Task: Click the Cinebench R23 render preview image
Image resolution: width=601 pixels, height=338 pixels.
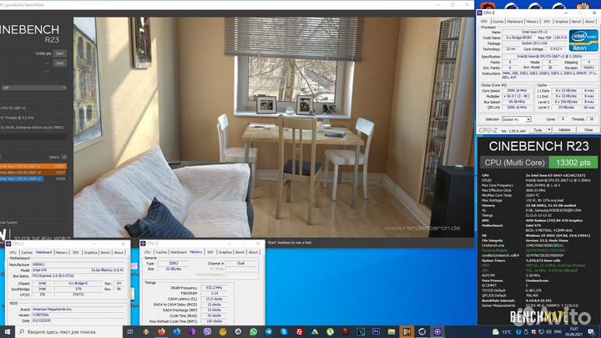Action: pos(274,127)
